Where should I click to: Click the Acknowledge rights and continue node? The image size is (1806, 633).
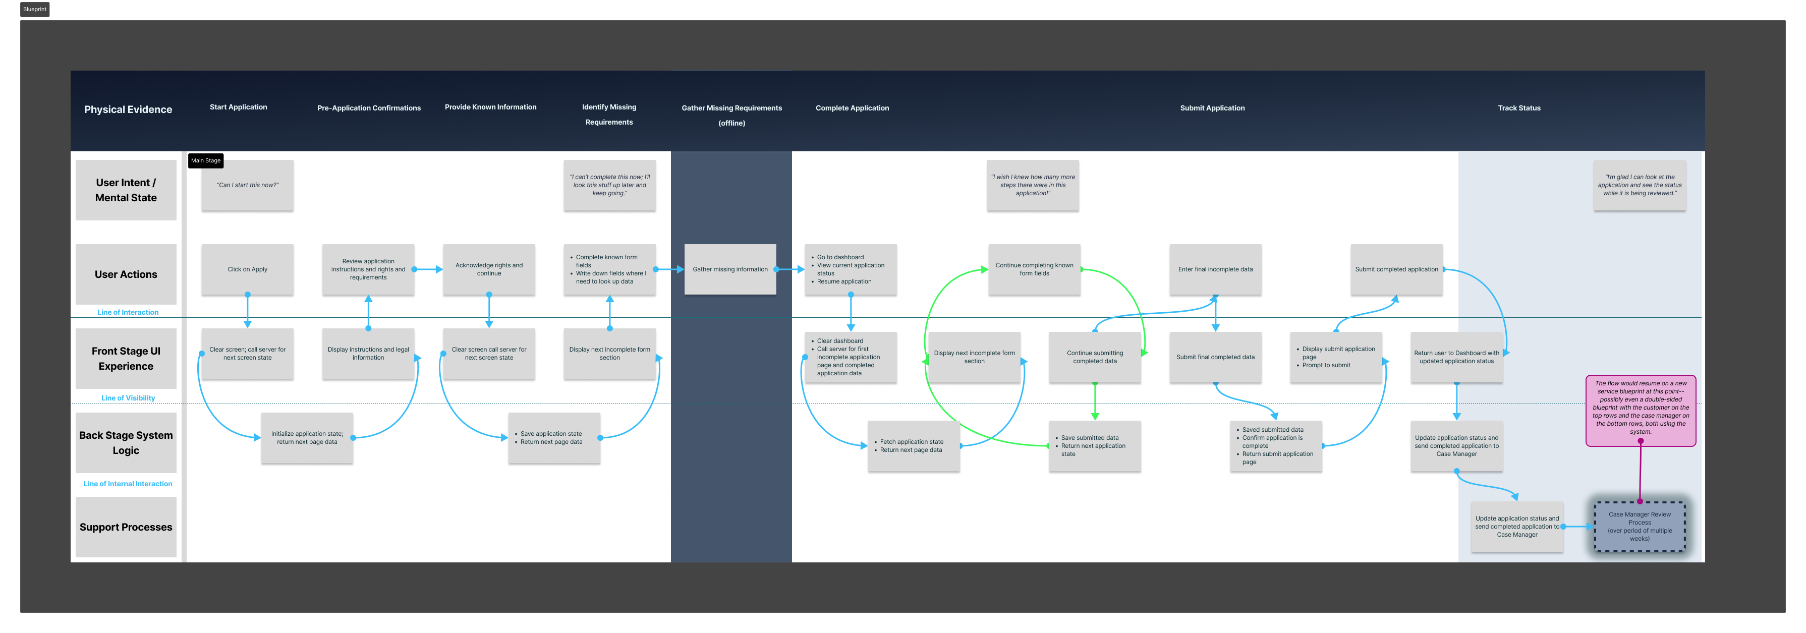[489, 269]
